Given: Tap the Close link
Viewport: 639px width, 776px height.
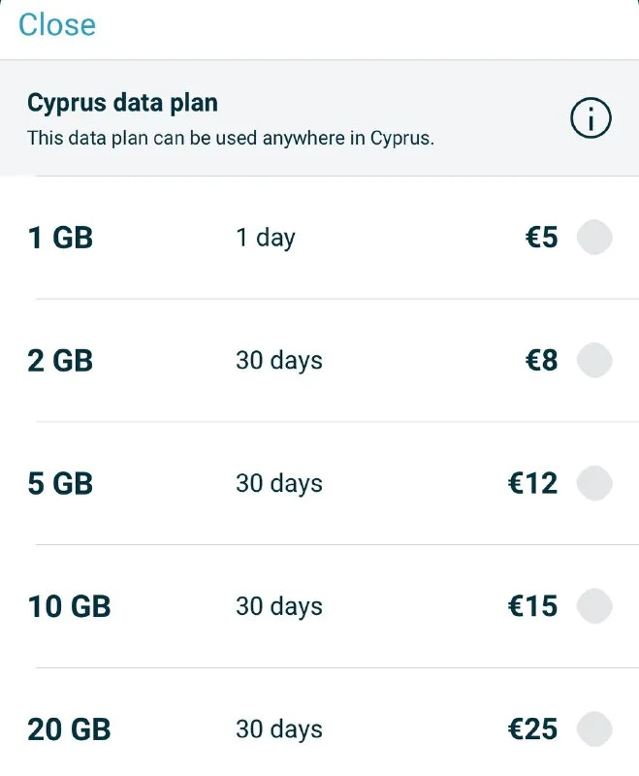Looking at the screenshot, I should point(57,24).
